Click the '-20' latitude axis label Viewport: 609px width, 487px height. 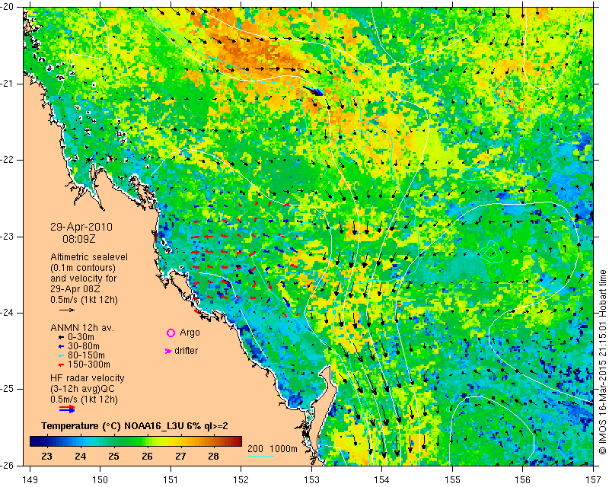pos(7,7)
